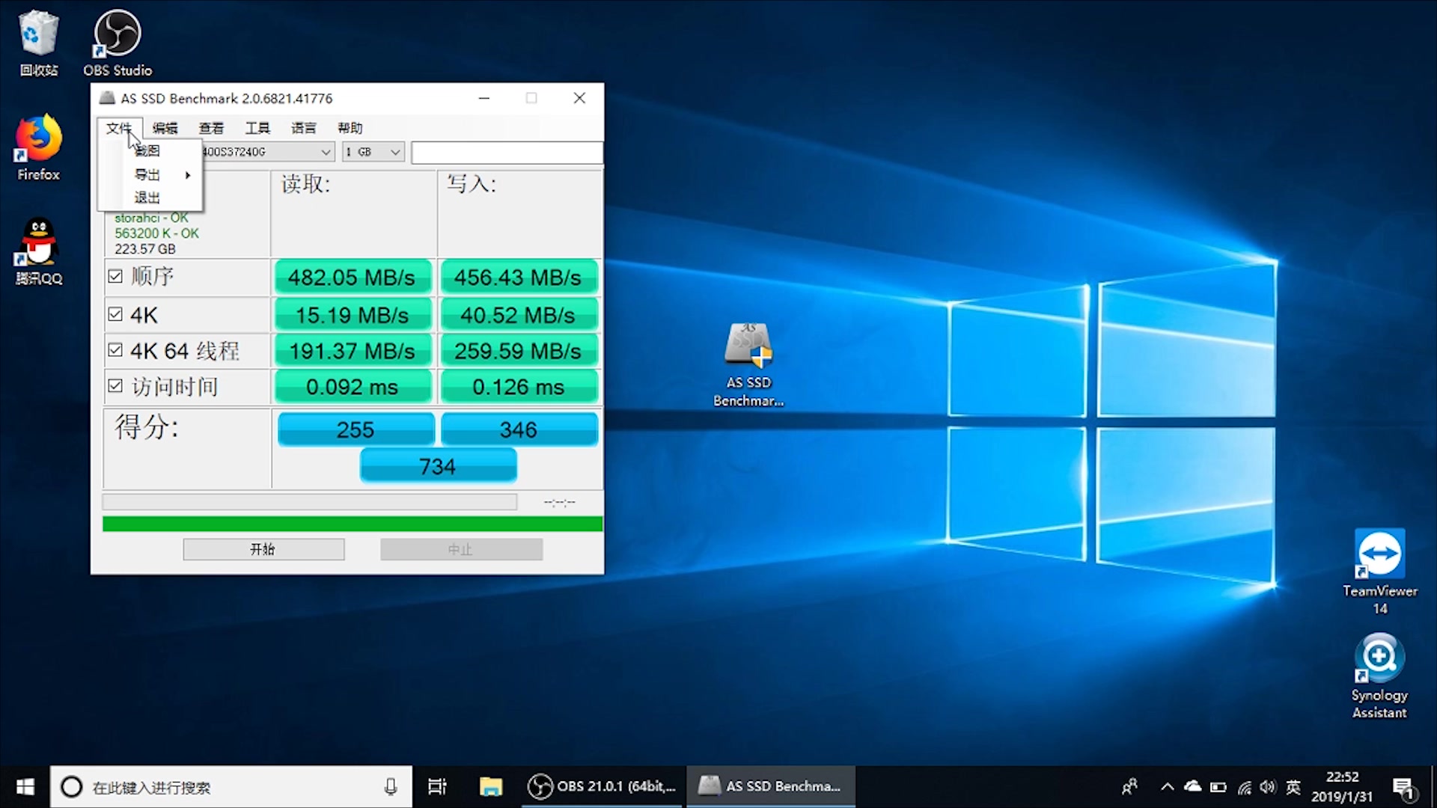1437x808 pixels.
Task: Click the total score 734
Action: [438, 466]
